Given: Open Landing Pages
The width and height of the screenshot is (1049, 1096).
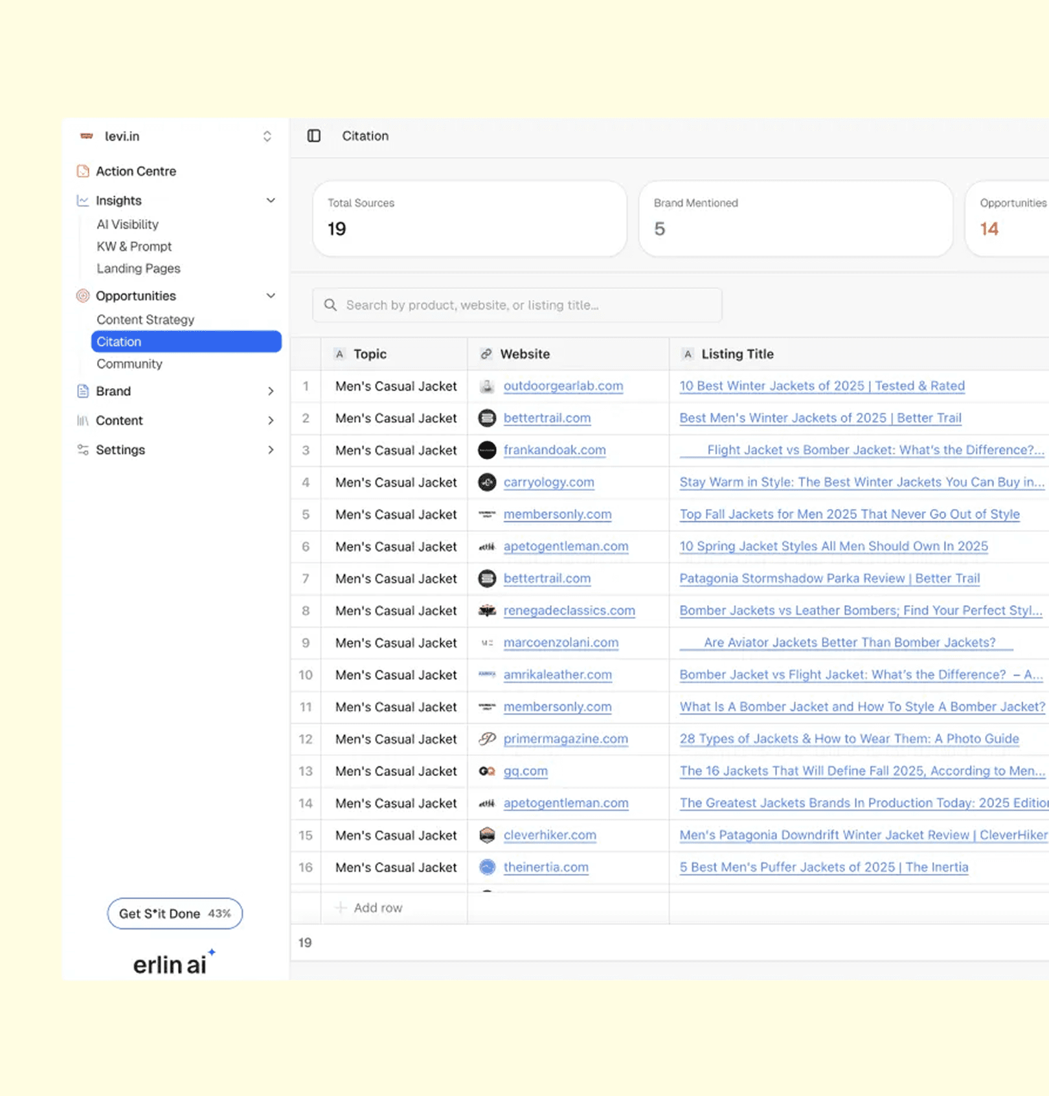Looking at the screenshot, I should click(139, 269).
